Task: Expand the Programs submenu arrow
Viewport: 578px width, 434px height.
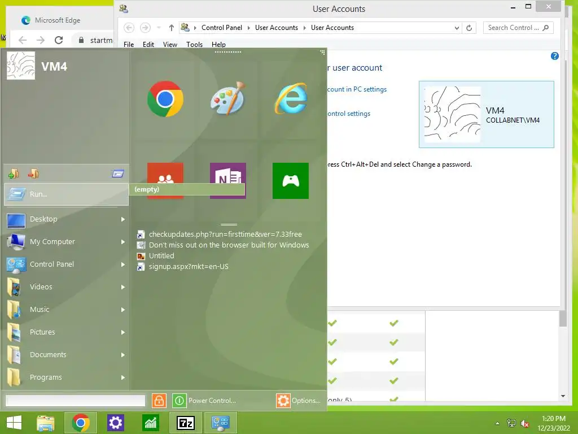Action: [123, 377]
